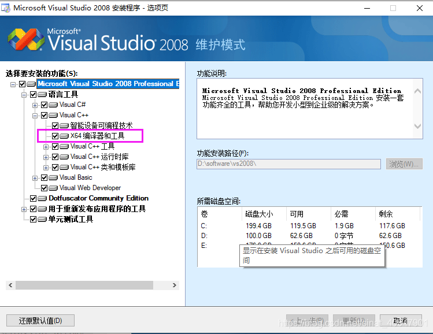The image size is (433, 334).
Task: Click the 磁盘大小 column header
Action: click(x=264, y=214)
